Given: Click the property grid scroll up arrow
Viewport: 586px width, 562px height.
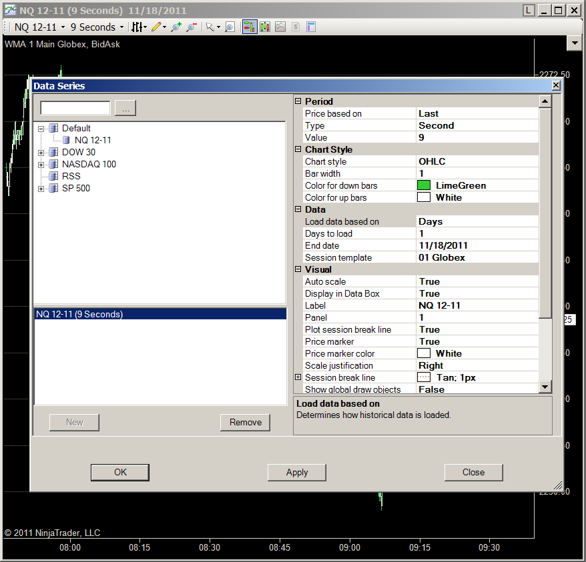Looking at the screenshot, I should click(545, 101).
